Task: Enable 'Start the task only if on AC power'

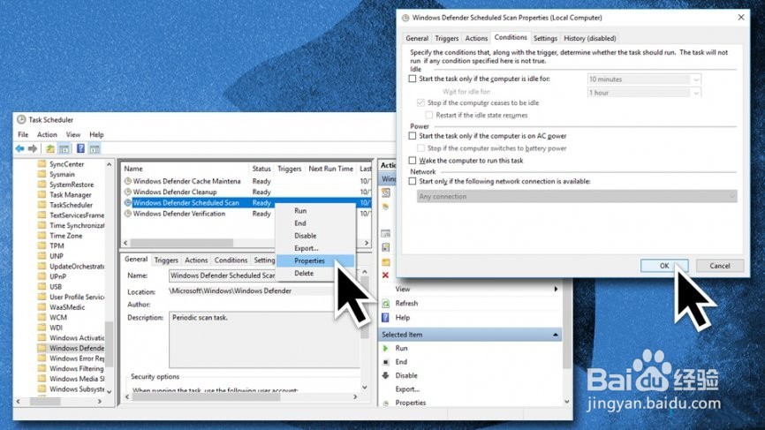Action: (x=413, y=136)
